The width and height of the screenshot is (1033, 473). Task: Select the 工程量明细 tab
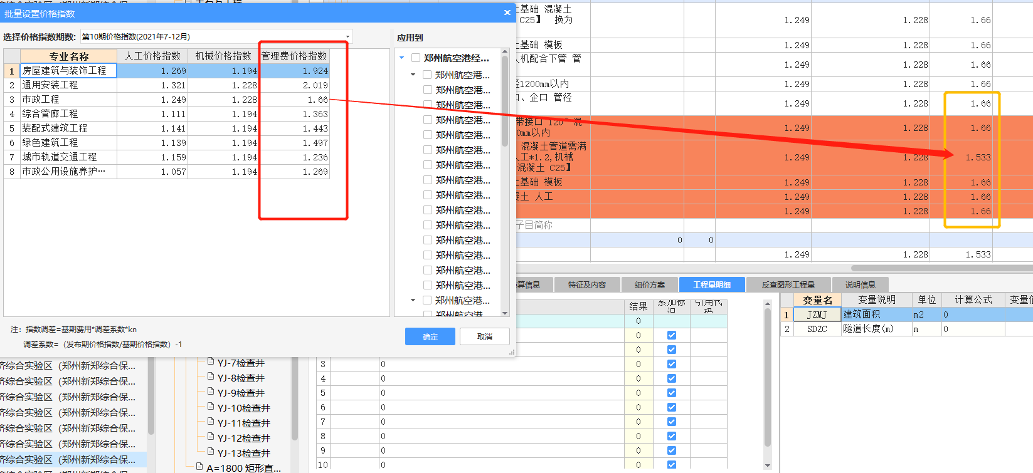[712, 284]
